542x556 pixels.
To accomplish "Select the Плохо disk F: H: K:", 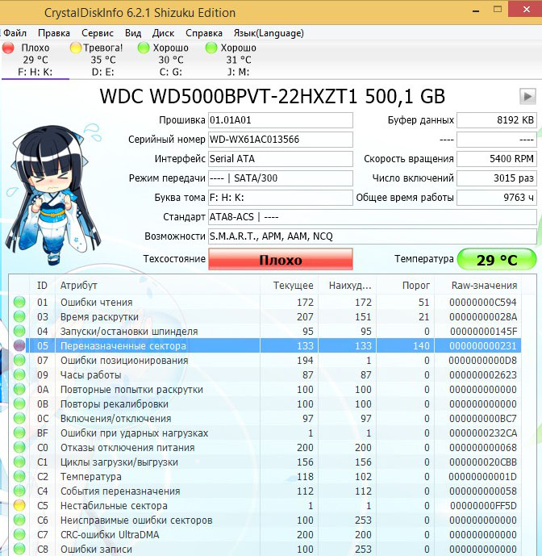I will [35, 60].
